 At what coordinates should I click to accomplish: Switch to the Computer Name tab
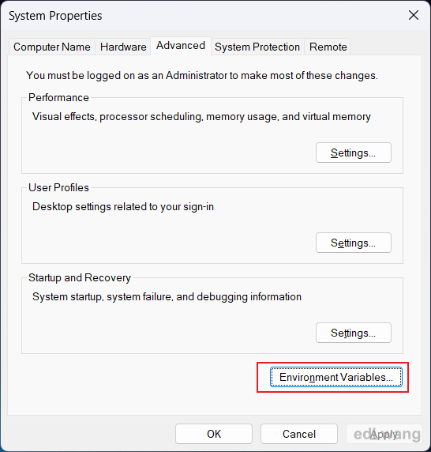pos(52,47)
